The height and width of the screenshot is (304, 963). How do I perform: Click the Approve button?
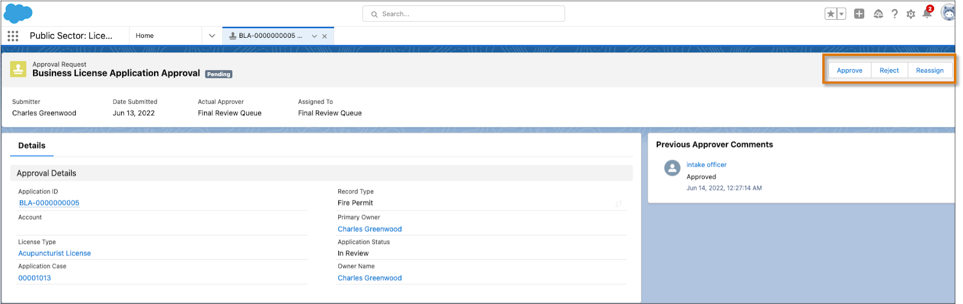(849, 70)
